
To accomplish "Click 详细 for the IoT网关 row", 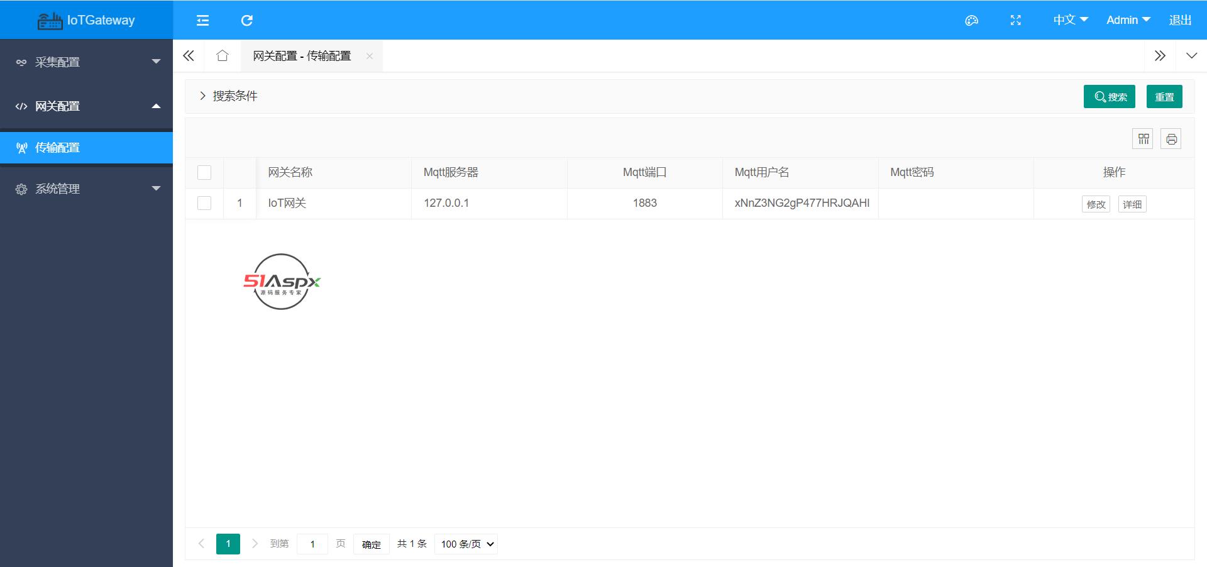I will pos(1132,204).
